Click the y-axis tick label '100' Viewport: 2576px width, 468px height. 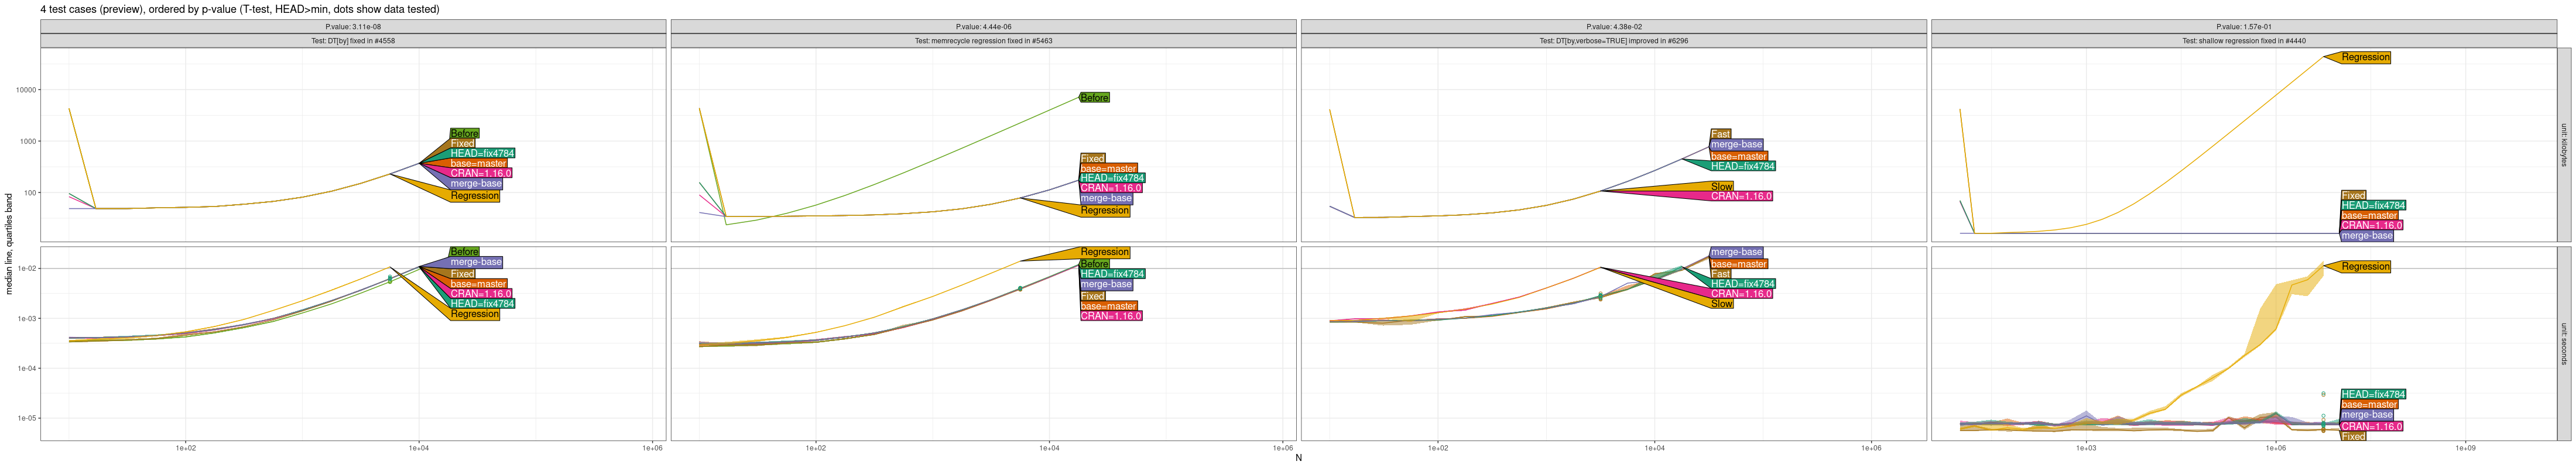coord(30,193)
